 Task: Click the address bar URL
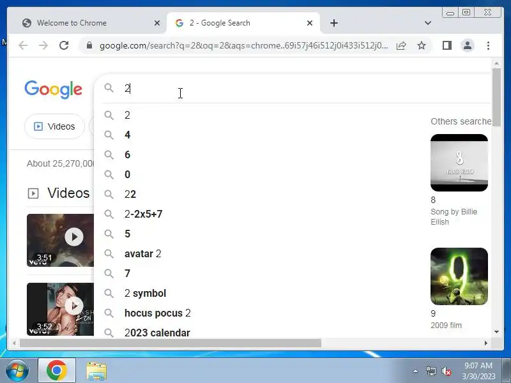[x=244, y=45]
